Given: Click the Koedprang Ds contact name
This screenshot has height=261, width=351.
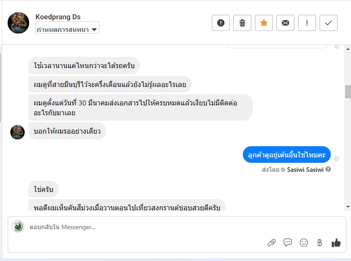Looking at the screenshot, I should (x=58, y=17).
